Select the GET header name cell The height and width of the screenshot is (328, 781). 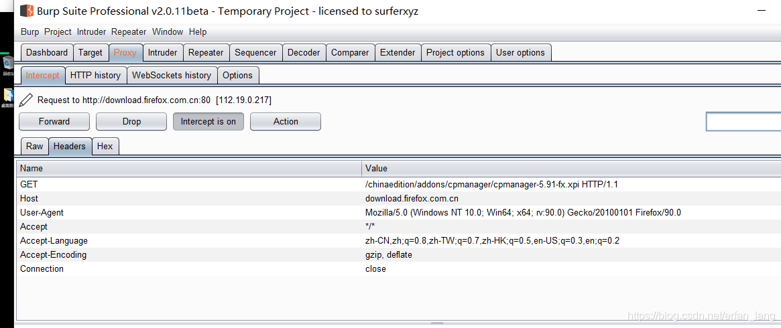pos(189,184)
